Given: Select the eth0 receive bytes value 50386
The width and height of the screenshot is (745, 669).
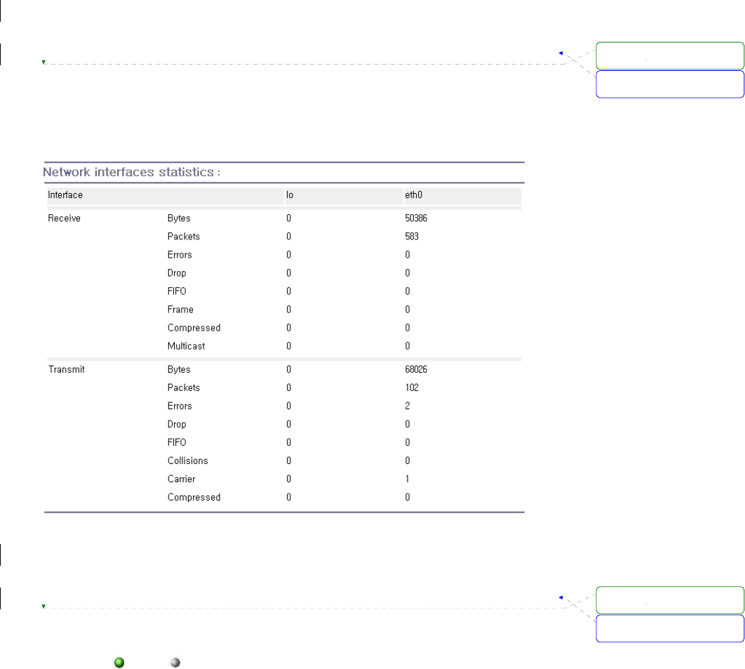Looking at the screenshot, I should 416,218.
